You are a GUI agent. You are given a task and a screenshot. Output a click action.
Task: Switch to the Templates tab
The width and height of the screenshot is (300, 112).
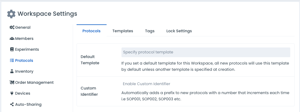123,31
